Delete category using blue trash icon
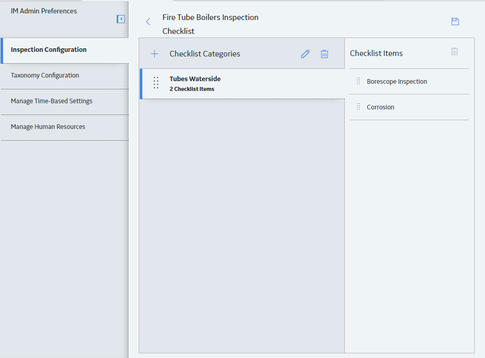This screenshot has width=485, height=358. (324, 54)
